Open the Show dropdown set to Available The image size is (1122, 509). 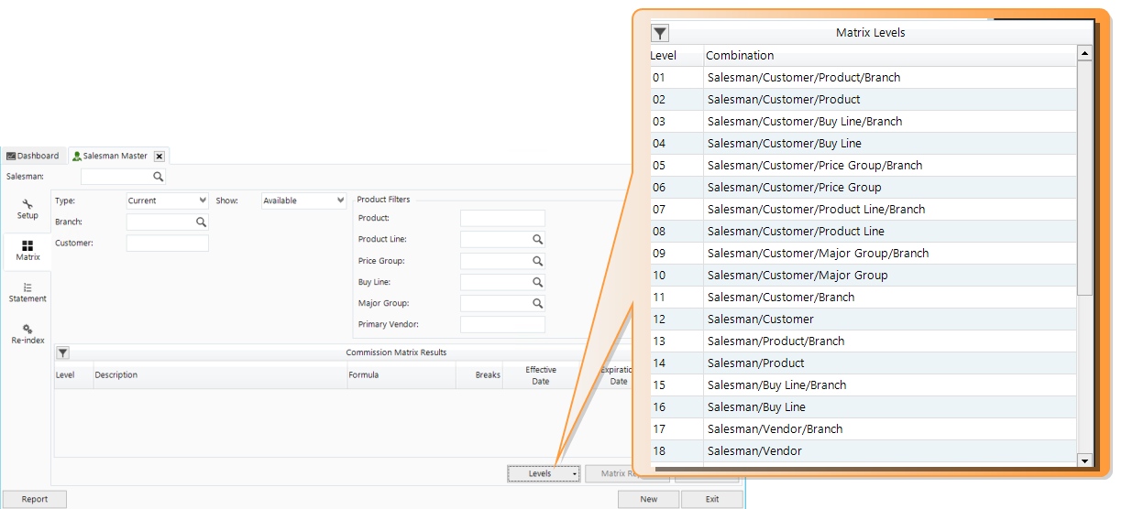[303, 200]
